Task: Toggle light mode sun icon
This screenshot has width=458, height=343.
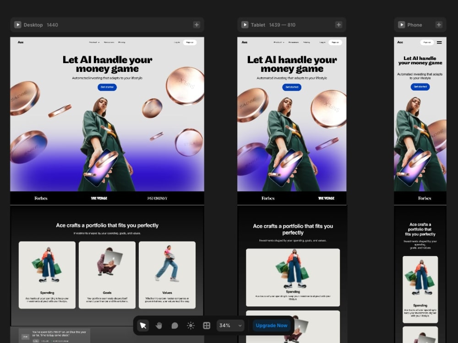Action: click(191, 326)
